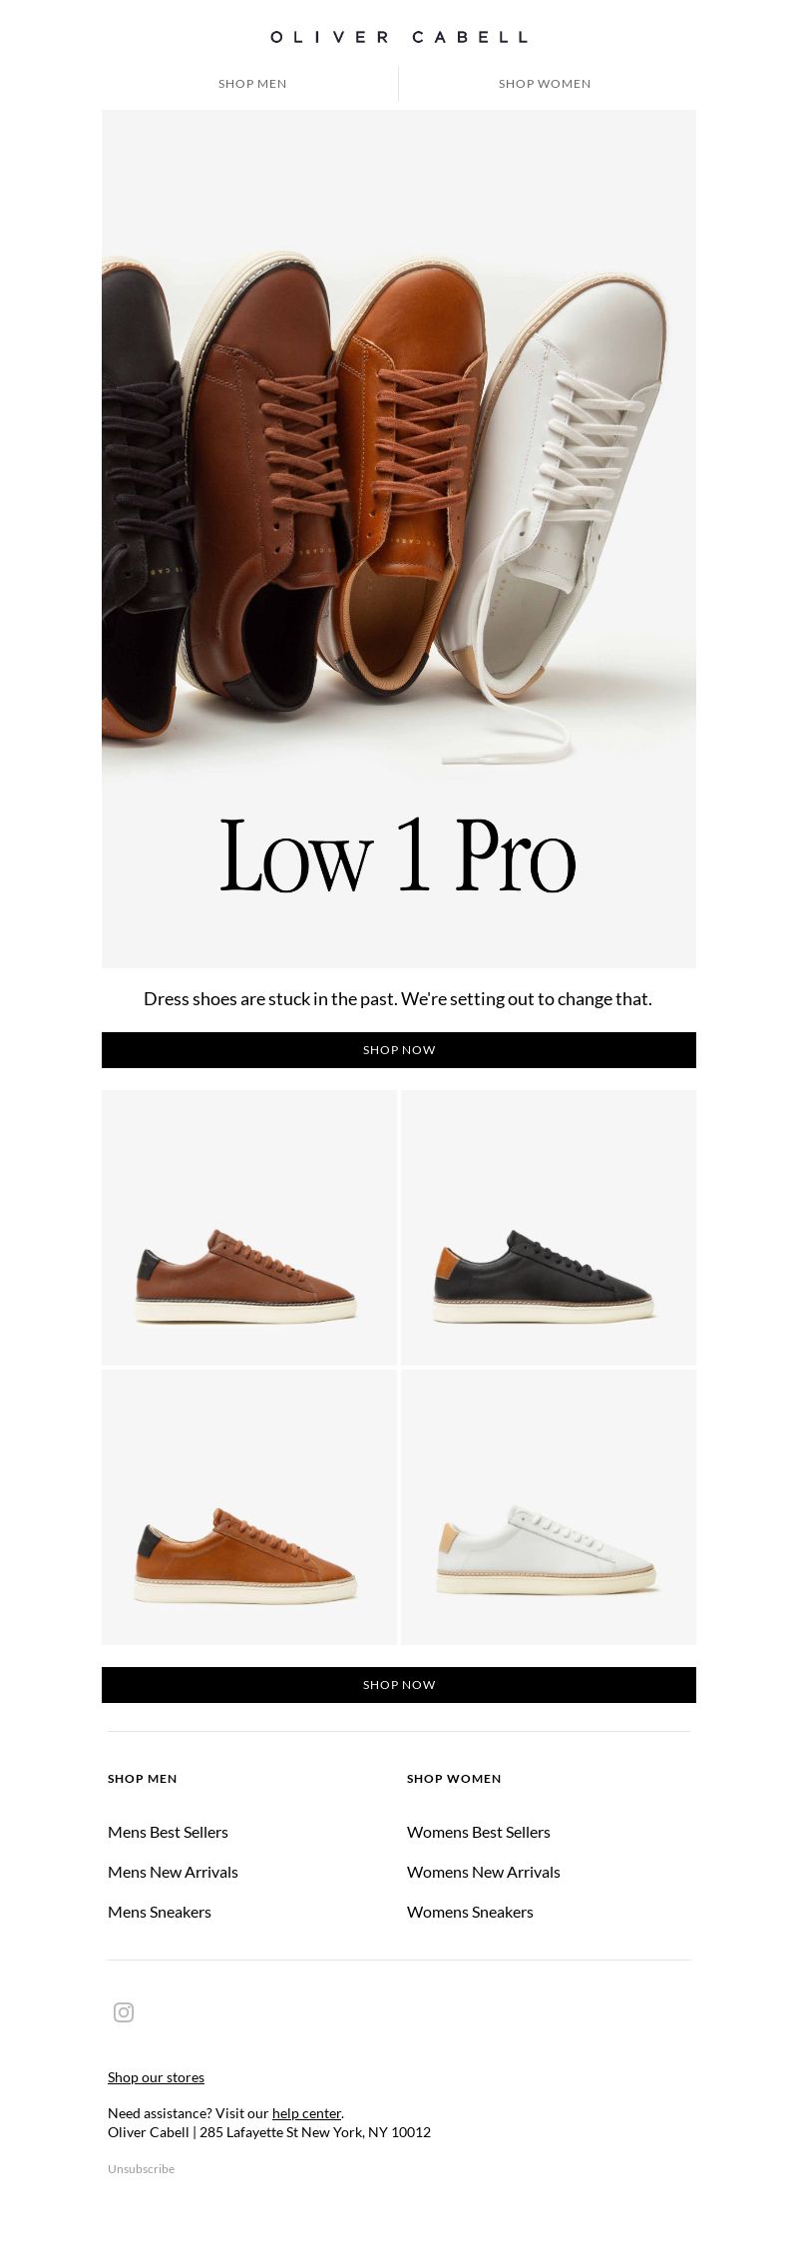The height and width of the screenshot is (2265, 798).
Task: Select the SHOP WOMEN top navigation
Action: coord(545,84)
